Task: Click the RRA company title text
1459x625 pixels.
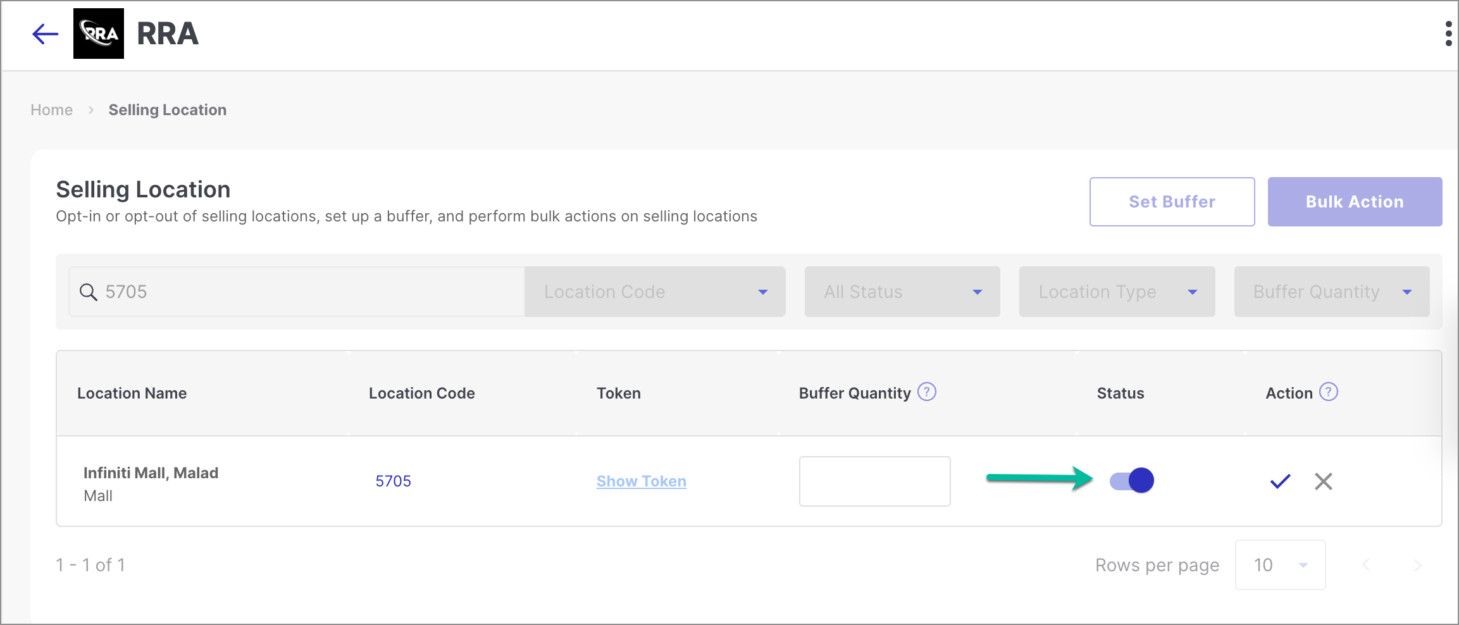Action: [168, 34]
